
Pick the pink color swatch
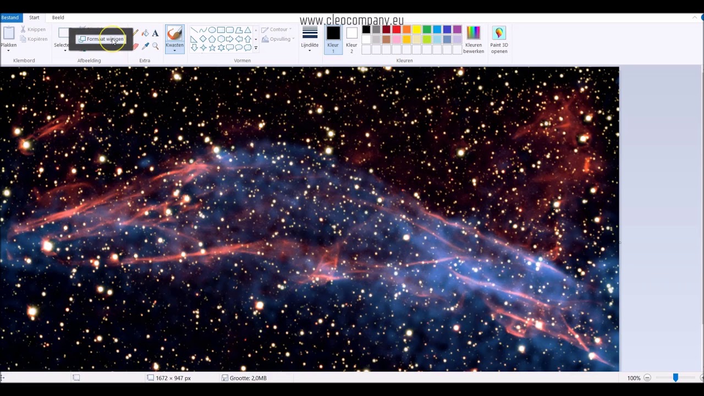(x=397, y=40)
